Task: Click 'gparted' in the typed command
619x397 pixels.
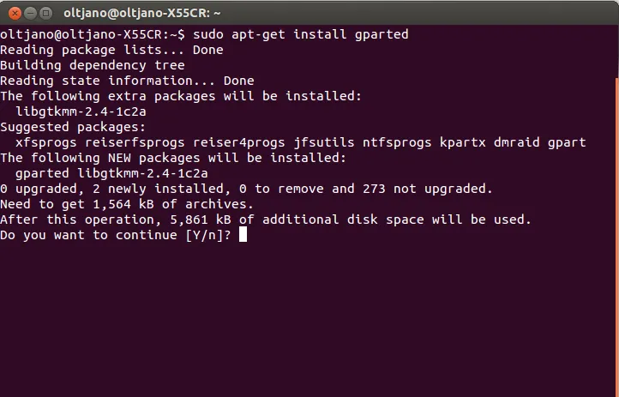Action: 382,34
